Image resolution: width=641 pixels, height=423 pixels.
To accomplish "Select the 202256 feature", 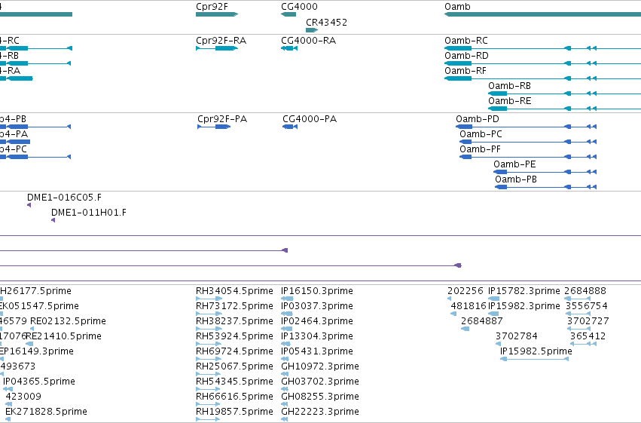I will tap(449, 299).
